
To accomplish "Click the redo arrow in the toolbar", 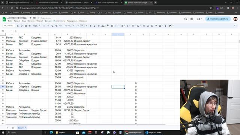I will tap(22, 26).
